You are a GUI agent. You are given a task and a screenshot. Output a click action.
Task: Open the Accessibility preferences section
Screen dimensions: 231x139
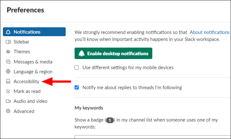tap(26, 81)
